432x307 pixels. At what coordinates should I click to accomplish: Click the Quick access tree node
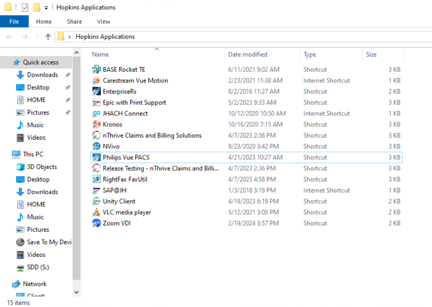pos(41,62)
